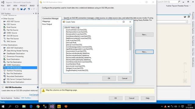Select SQL Server Compact Destination item

pyautogui.click(x=19, y=79)
